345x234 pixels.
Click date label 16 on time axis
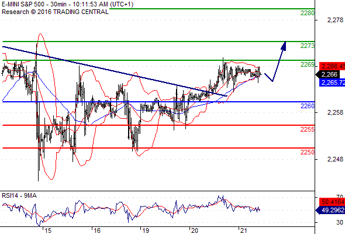tap(97, 230)
